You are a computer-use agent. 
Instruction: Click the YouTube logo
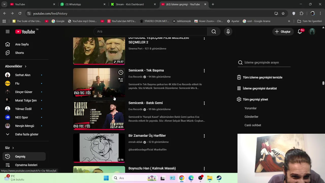point(25,32)
